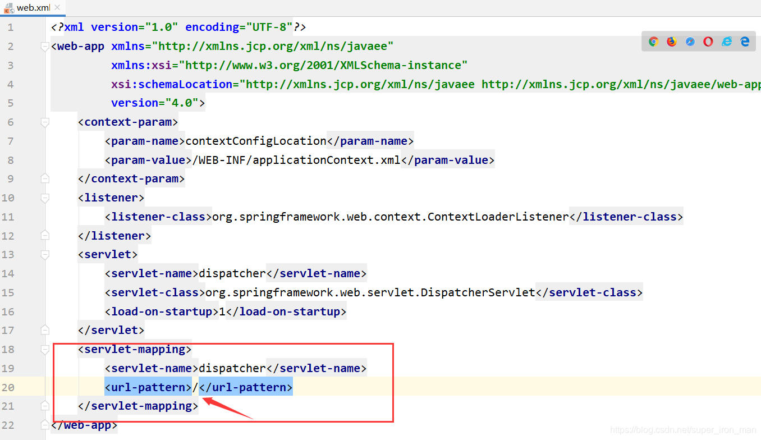Collapse the web-app element on line 2

pyautogui.click(x=45, y=47)
